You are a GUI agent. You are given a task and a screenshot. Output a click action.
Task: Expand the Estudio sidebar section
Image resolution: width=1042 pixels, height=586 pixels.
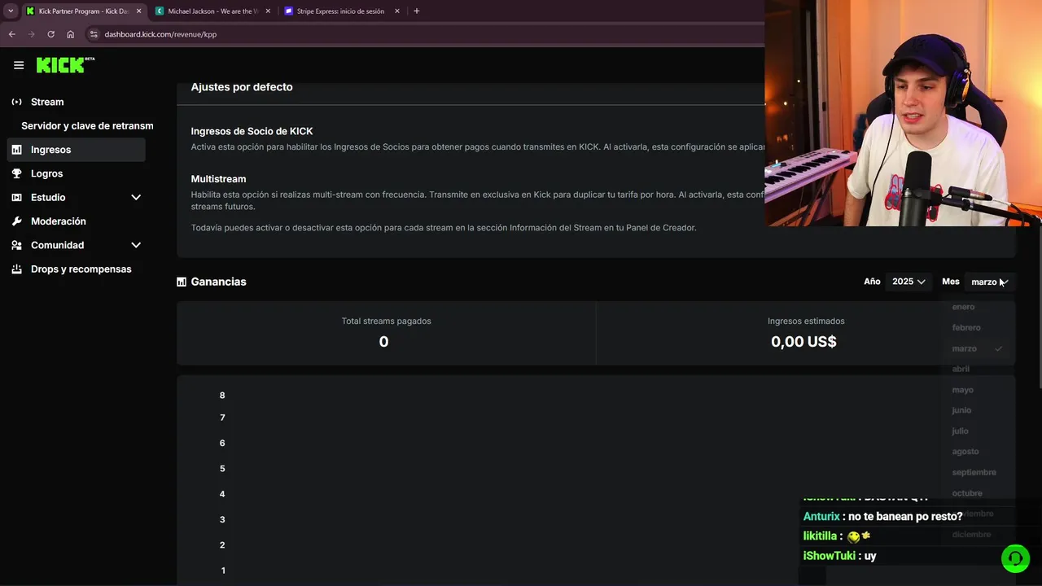136,197
